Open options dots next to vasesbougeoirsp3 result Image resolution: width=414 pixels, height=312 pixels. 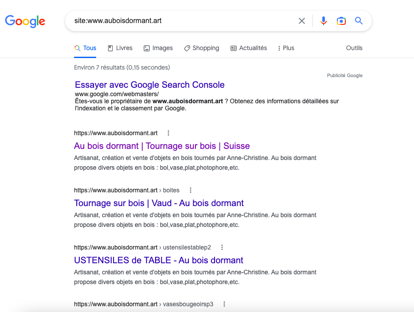[x=224, y=304]
